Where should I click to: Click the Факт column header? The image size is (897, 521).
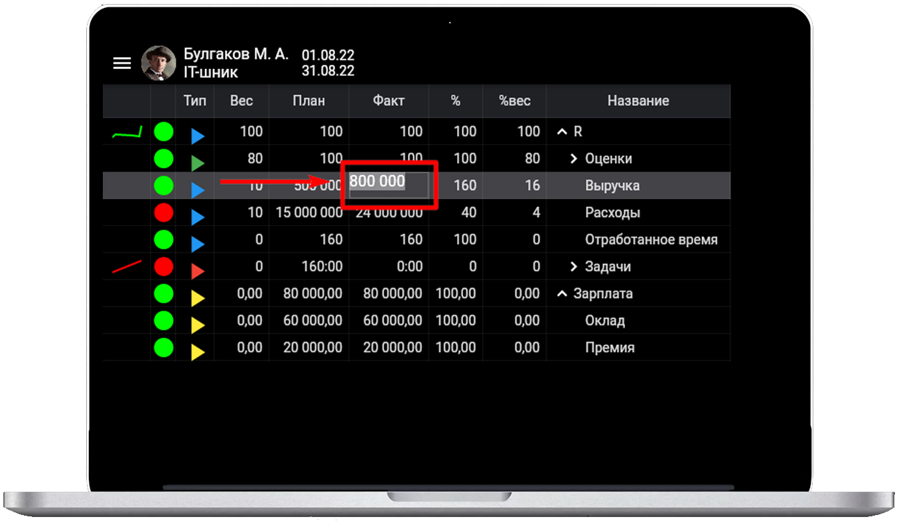(388, 101)
